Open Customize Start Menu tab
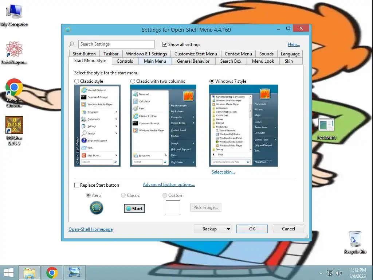373x280 pixels. point(196,54)
